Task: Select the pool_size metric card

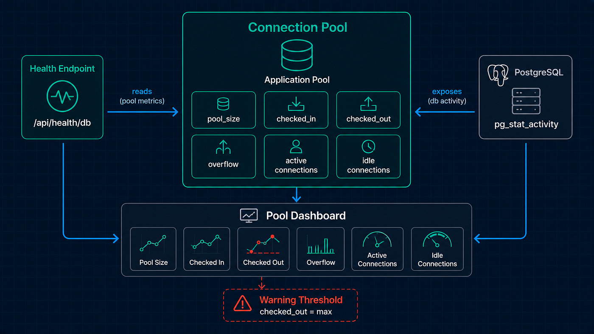Action: pos(224,110)
